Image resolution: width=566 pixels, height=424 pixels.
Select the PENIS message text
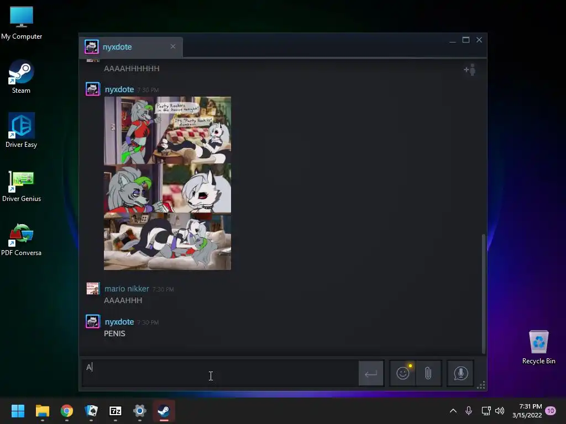pyautogui.click(x=115, y=333)
